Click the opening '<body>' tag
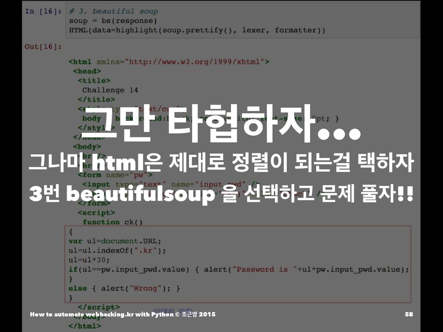 [87, 147]
